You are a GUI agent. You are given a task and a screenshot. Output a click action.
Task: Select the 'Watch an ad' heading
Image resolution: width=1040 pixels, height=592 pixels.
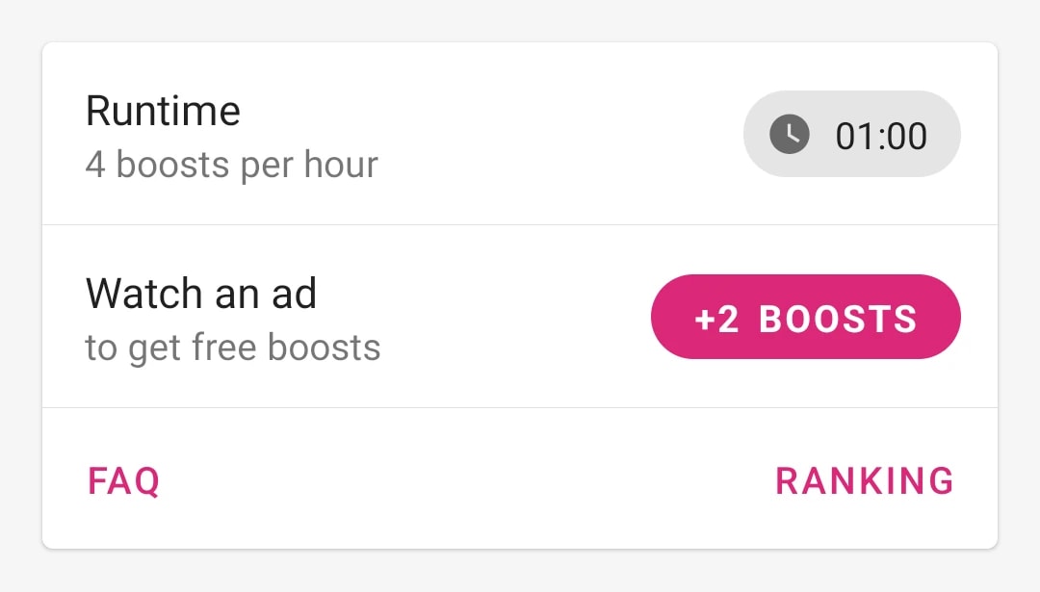pos(201,294)
